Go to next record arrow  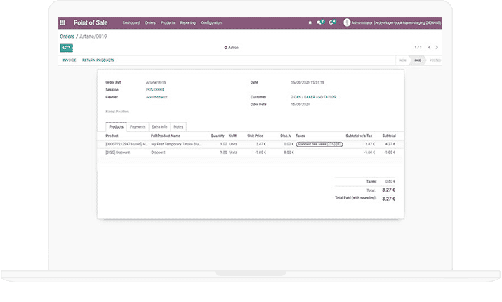point(437,48)
